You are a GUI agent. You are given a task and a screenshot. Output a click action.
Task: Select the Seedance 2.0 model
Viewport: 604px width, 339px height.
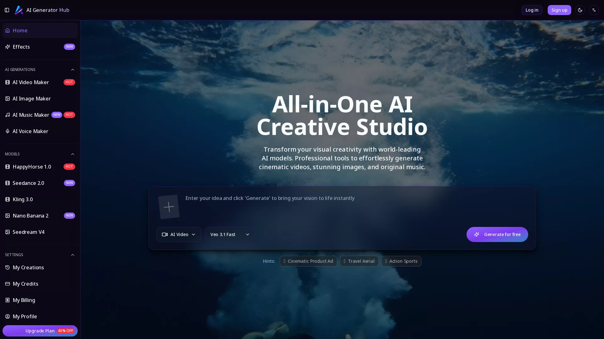tap(28, 183)
